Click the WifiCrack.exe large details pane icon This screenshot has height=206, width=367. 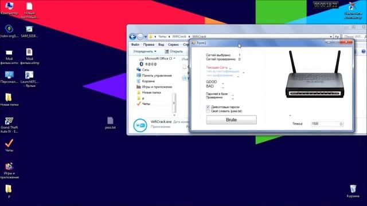[140, 125]
